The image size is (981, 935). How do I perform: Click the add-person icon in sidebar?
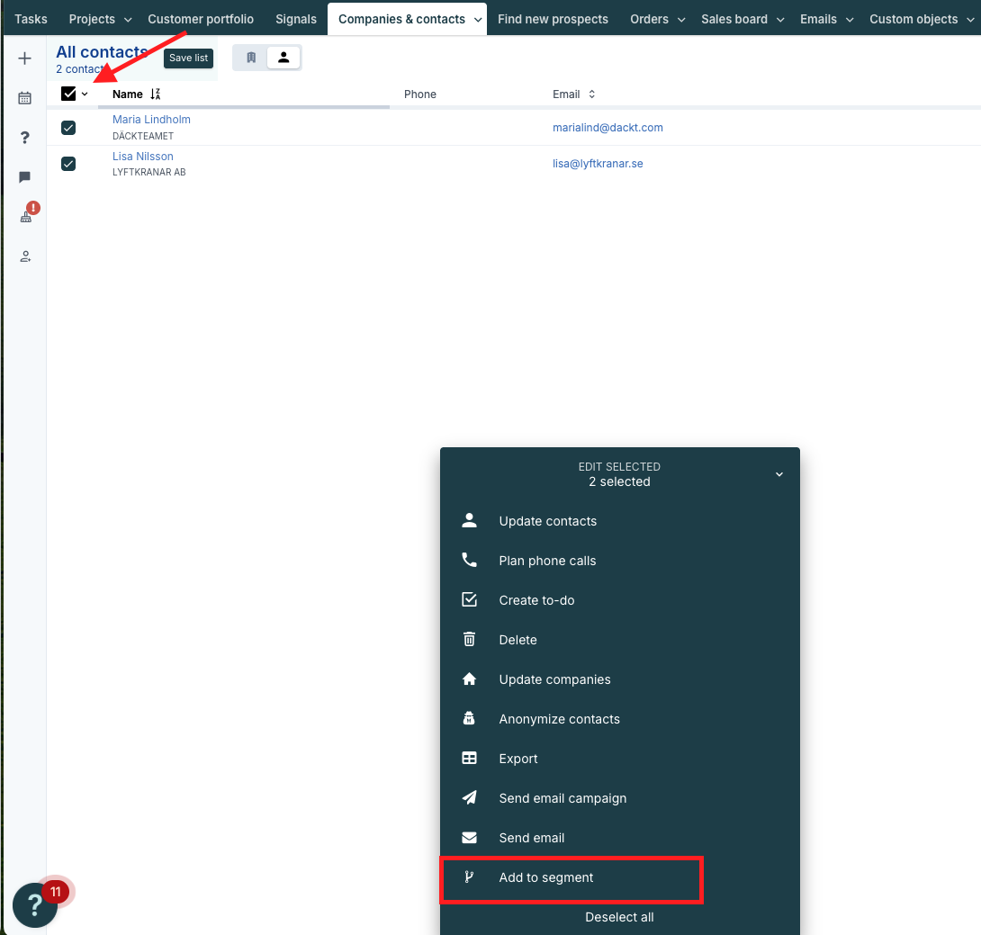25,256
